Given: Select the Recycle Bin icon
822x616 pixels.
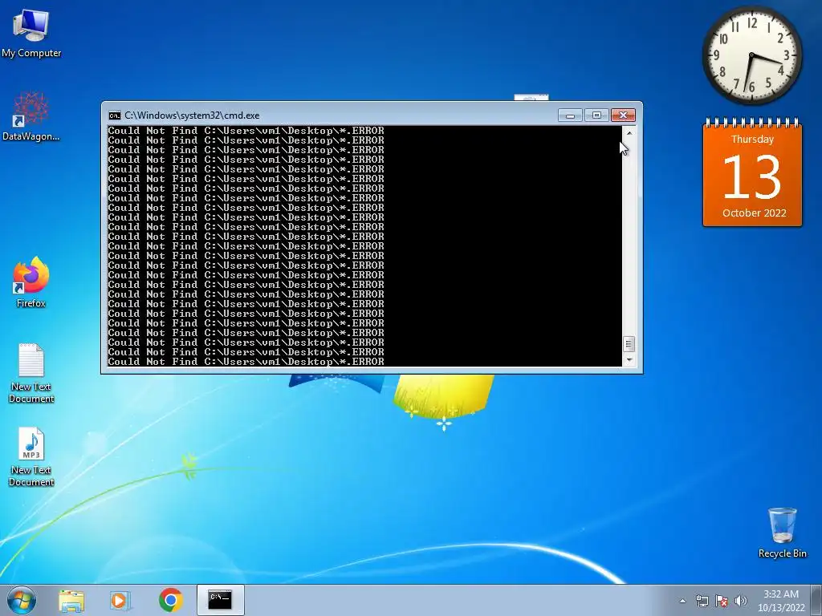Looking at the screenshot, I should click(x=782, y=533).
